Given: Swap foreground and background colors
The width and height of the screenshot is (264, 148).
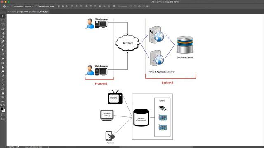Looking at the screenshot, I should tap(4, 105).
